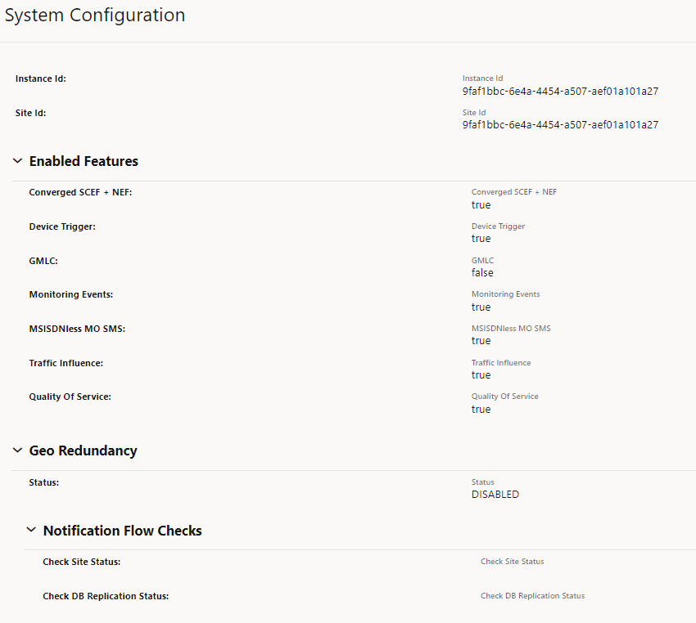Toggle the Converged SCEF + NEF true value
This screenshot has height=623, width=696.
coord(481,204)
